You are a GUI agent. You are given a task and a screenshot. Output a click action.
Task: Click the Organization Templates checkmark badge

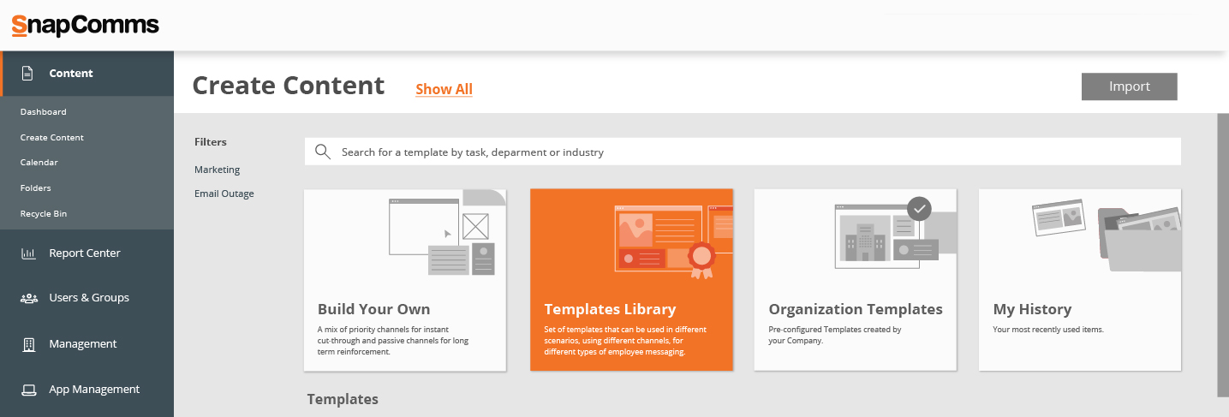(x=919, y=208)
